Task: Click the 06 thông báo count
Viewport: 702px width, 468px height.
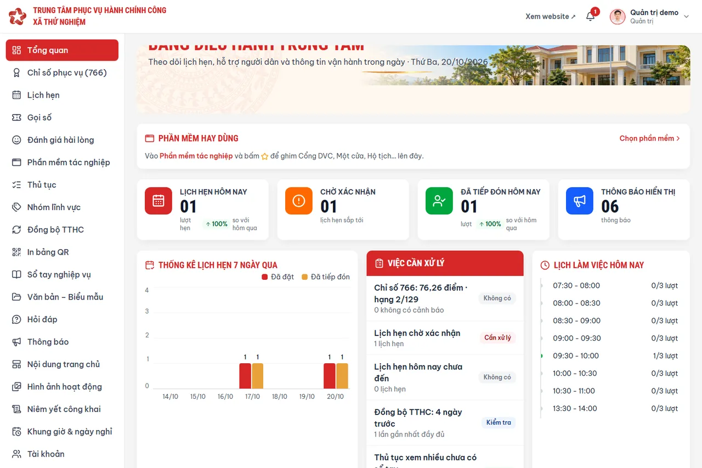Action: pos(610,206)
